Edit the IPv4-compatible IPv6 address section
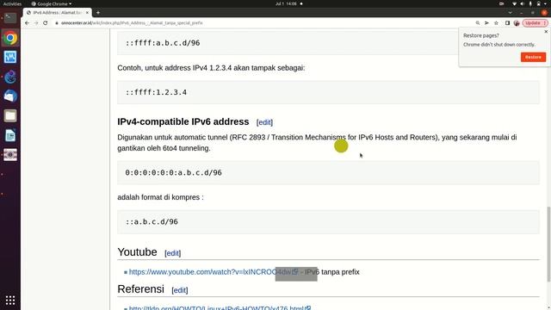551x310 pixels. 264,122
